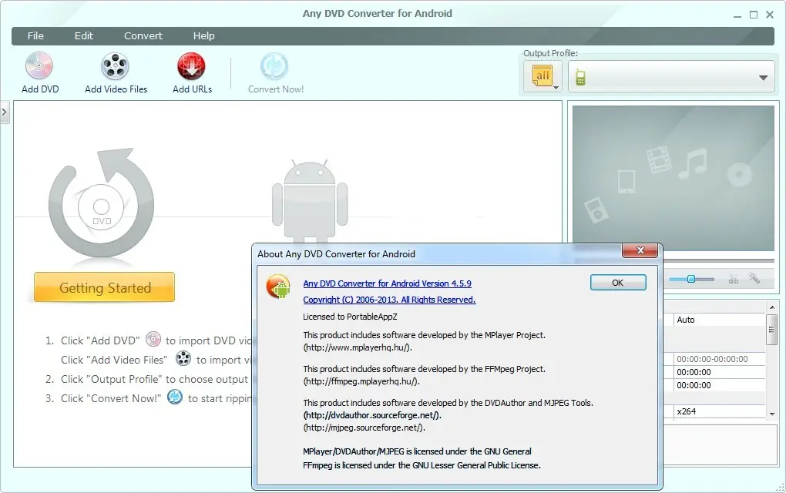Viewport: 786px width, 493px height.
Task: Click the Convert Now! toolbar icon
Action: click(274, 66)
